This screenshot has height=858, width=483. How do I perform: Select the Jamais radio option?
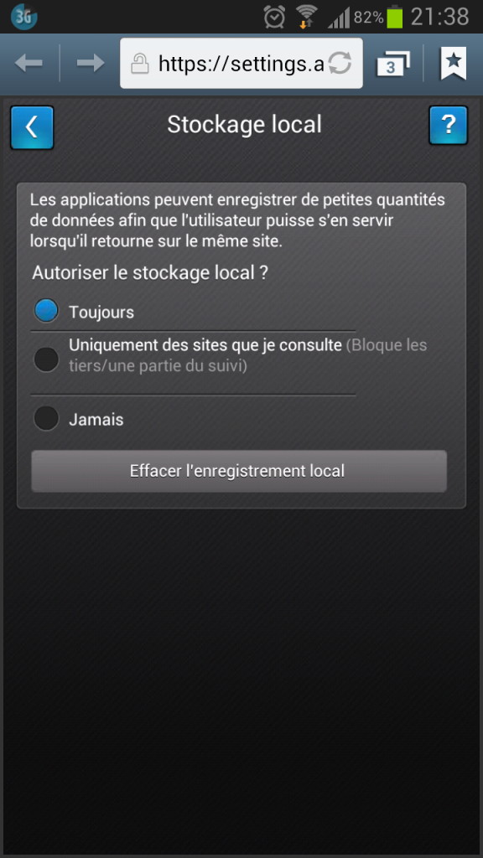tap(46, 419)
